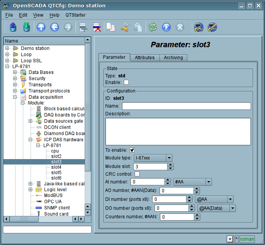Viewport: 265px width, 245px height.
Task: Click the Load from database toolbar icon
Action: pyautogui.click(x=13, y=27)
